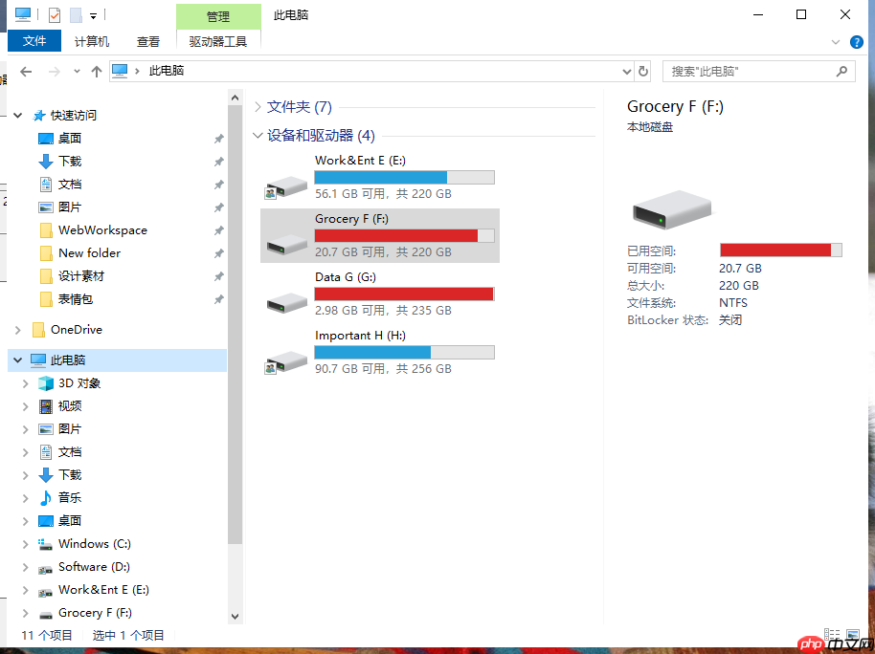875x654 pixels.
Task: Switch to the 查看 ribbon tab
Action: click(147, 41)
